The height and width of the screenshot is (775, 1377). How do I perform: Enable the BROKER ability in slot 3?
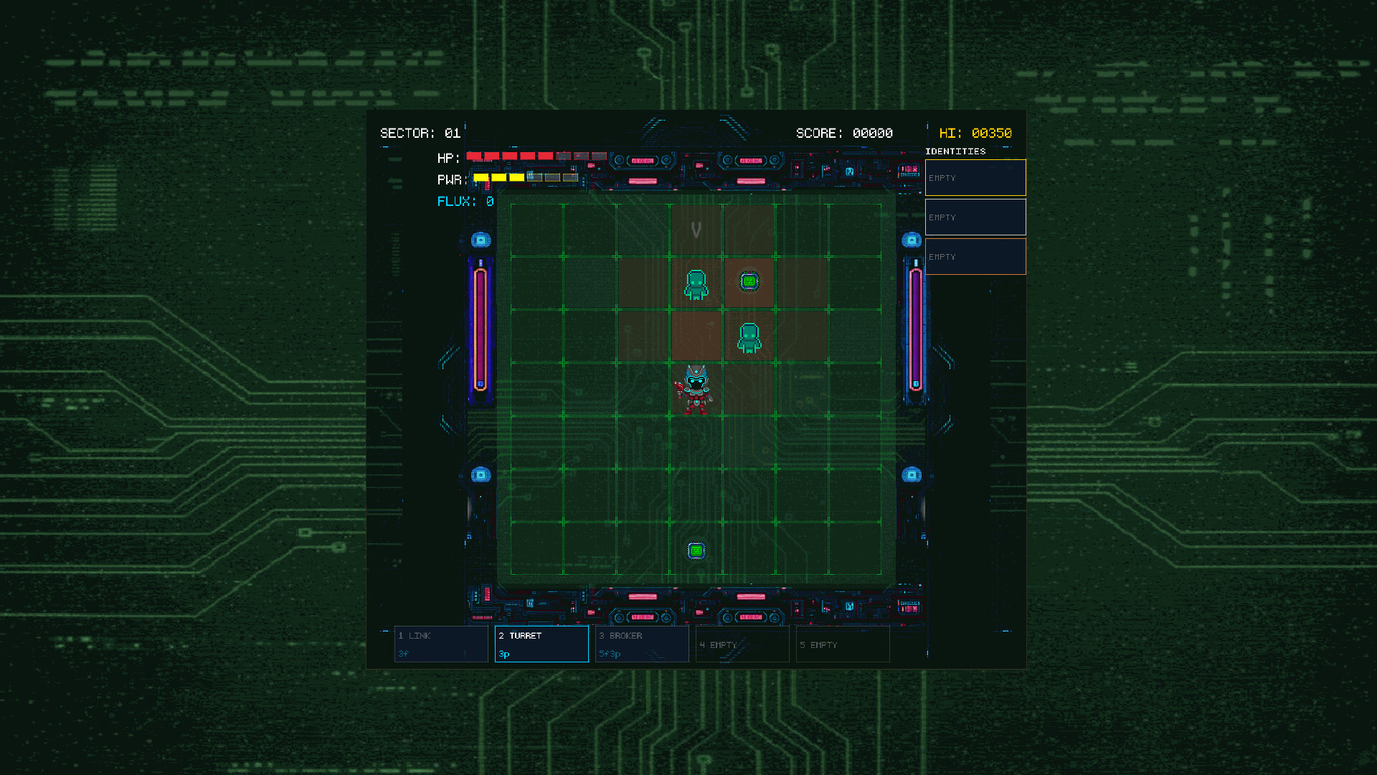pos(642,644)
